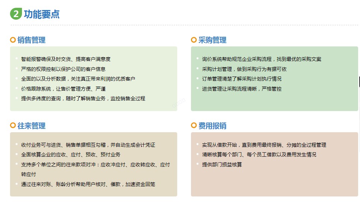
Task: Click the 价格跟踪系统 bullet item
Action: pyautogui.click(x=63, y=89)
